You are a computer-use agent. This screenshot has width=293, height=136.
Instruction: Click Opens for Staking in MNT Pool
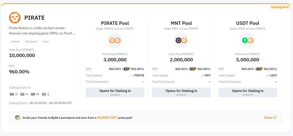pos(181,92)
